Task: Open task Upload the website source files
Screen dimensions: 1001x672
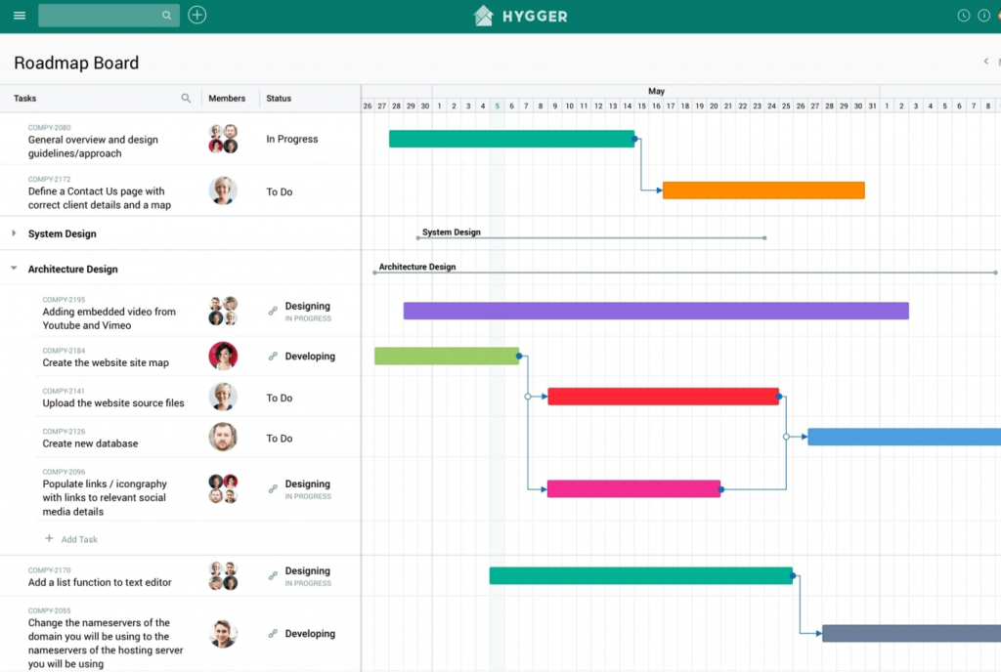Action: tap(113, 402)
